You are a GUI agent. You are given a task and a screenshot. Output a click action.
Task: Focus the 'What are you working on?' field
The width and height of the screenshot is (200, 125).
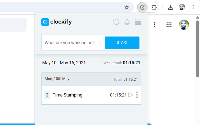(73, 43)
